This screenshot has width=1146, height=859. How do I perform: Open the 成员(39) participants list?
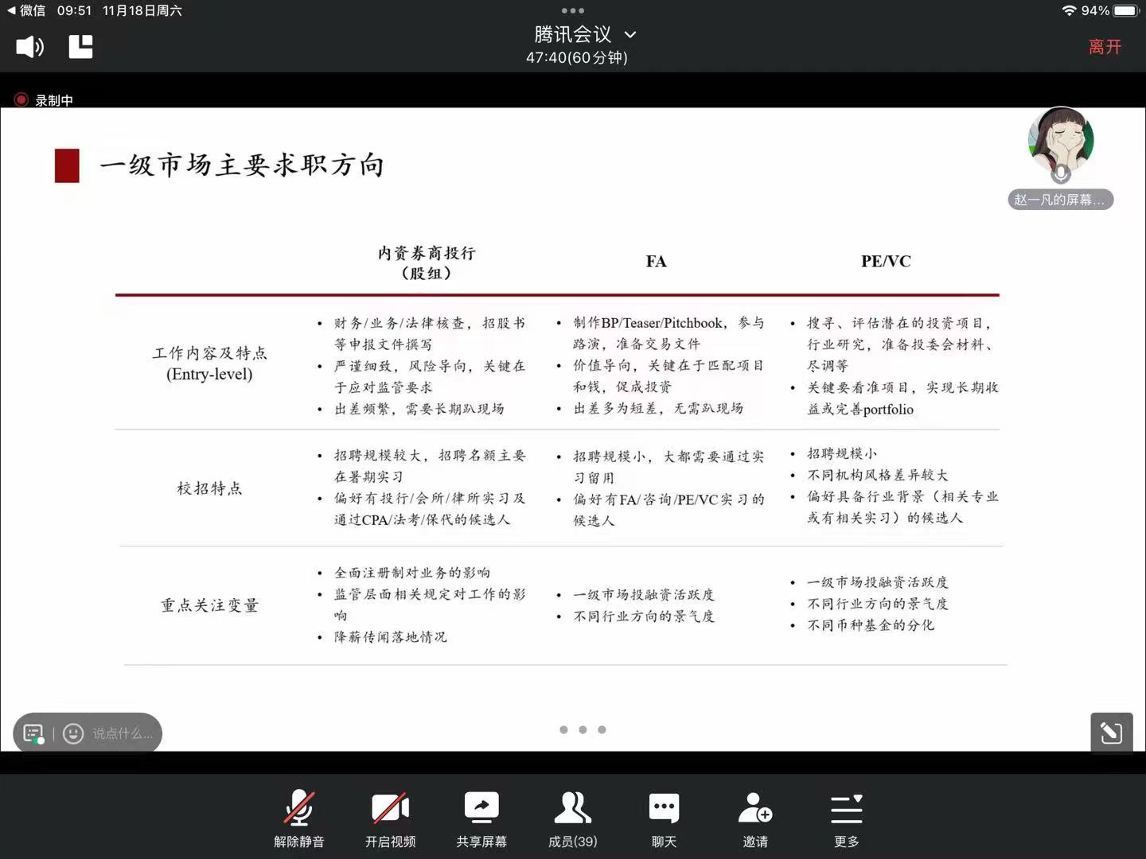pyautogui.click(x=572, y=819)
